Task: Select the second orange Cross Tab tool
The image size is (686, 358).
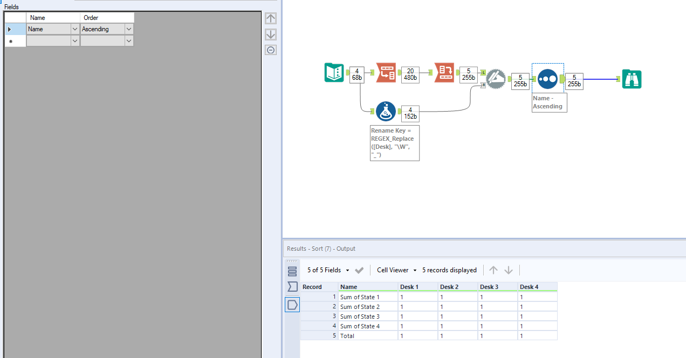Action: 444,72
